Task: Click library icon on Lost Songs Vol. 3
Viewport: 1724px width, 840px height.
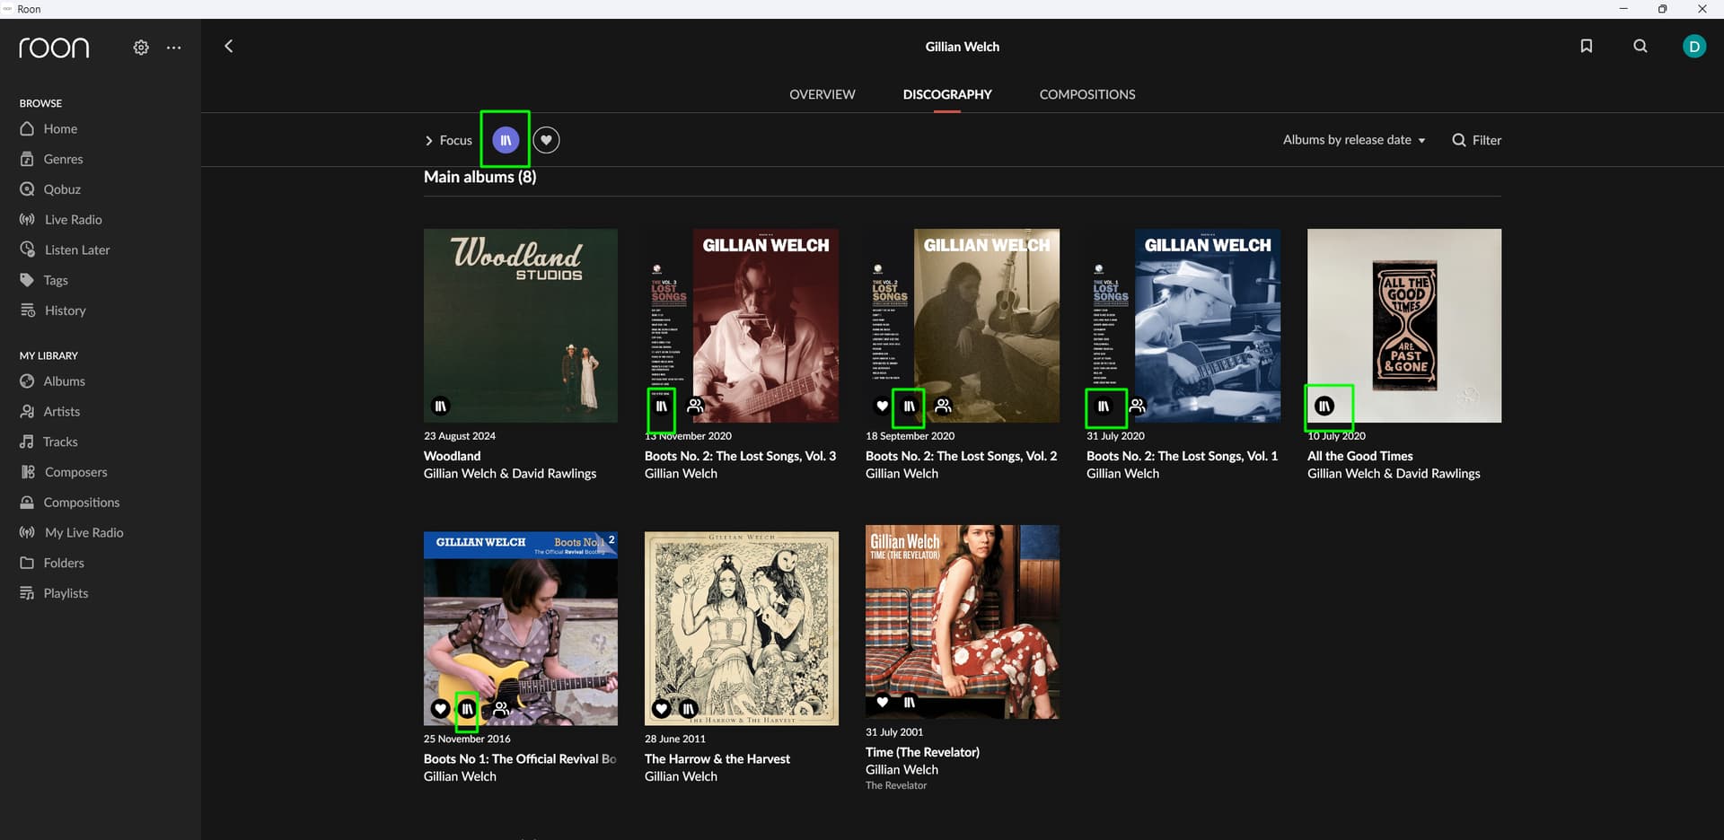Action: tap(661, 406)
